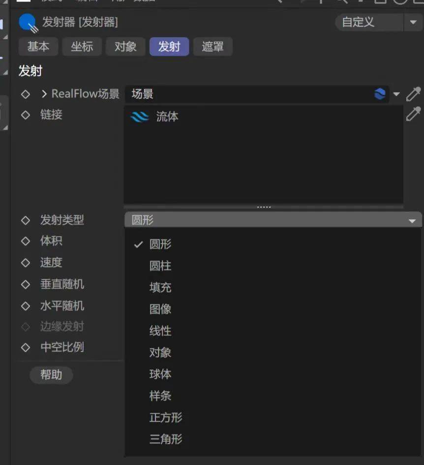Viewport: 424px width, 465px height.
Task: Click the eyedropper picker next to 场景
Action: [x=413, y=94]
